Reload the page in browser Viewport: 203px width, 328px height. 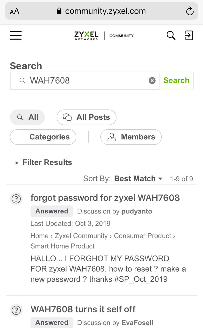190,11
